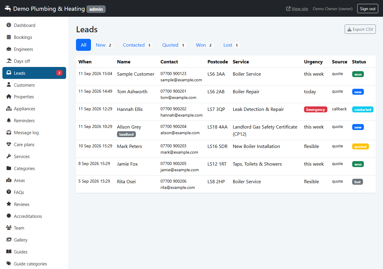Click the Appliances icon in sidebar
Screen dimensions: 383x269
[x=9, y=108]
